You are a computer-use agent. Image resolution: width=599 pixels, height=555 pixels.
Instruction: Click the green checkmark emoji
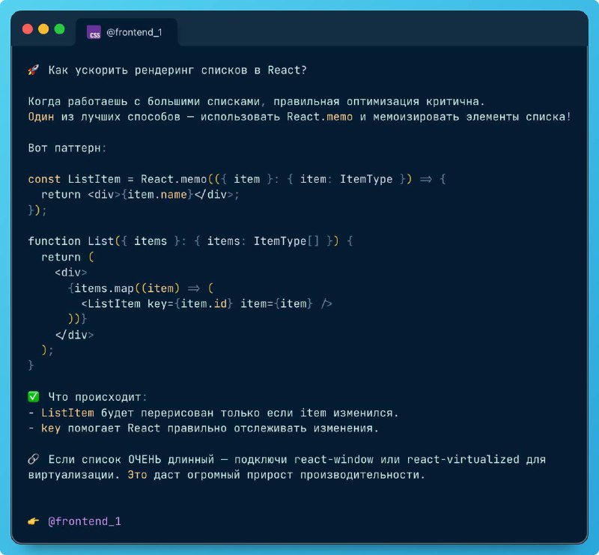(x=34, y=397)
